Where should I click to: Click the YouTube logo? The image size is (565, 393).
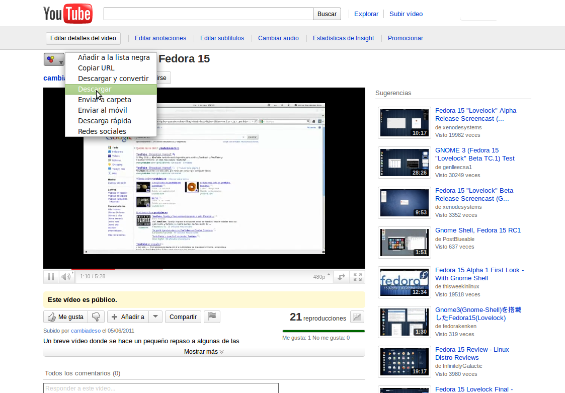(x=68, y=14)
